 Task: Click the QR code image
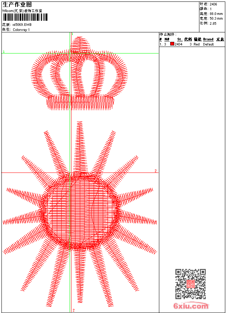coord(191,284)
